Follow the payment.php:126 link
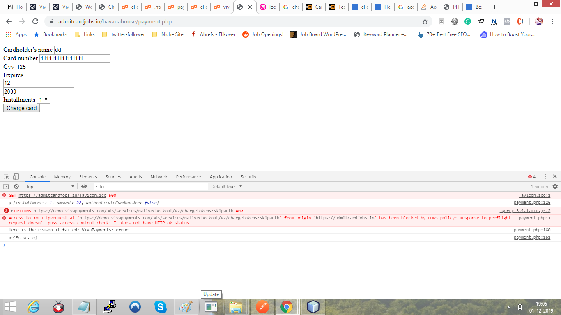Screen dimensions: 561x315 click(532, 203)
